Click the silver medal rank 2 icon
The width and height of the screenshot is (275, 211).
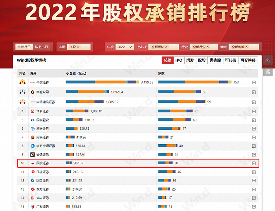coord(22,92)
